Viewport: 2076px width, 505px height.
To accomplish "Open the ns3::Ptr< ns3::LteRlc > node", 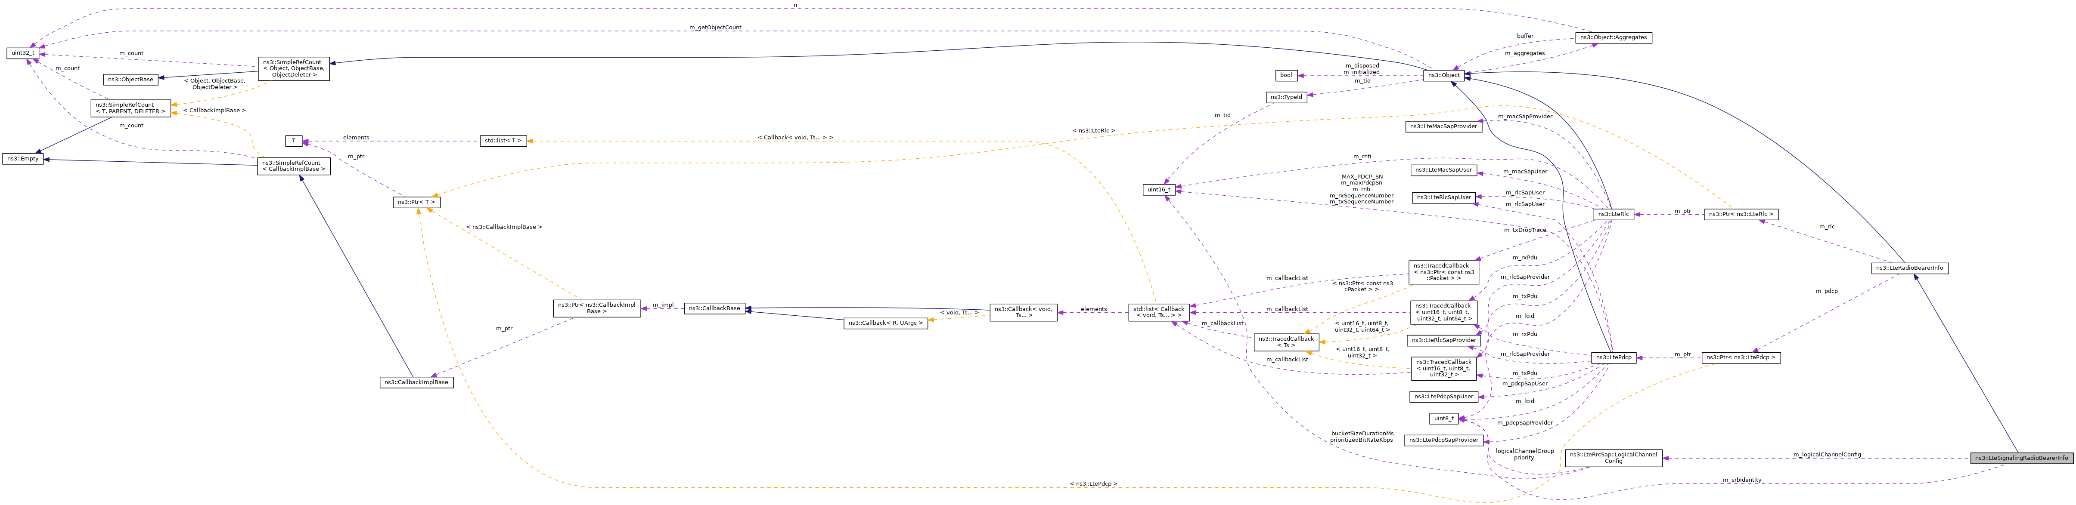I will point(1741,214).
